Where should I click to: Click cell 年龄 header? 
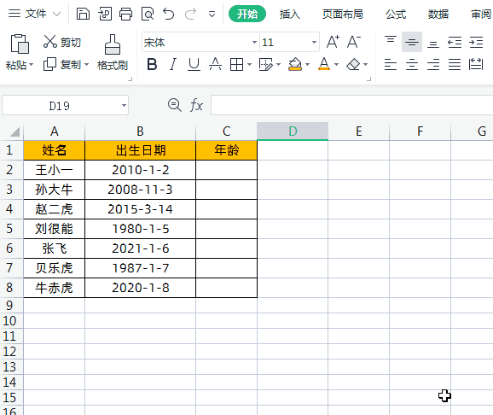[226, 150]
